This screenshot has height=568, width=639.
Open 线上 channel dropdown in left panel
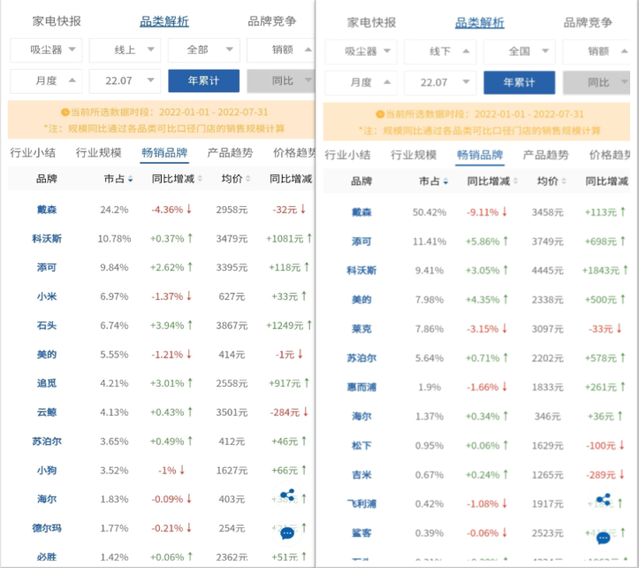tap(126, 50)
